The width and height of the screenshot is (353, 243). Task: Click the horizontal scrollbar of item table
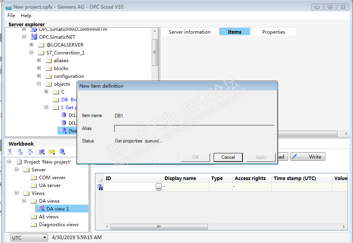click(x=159, y=227)
